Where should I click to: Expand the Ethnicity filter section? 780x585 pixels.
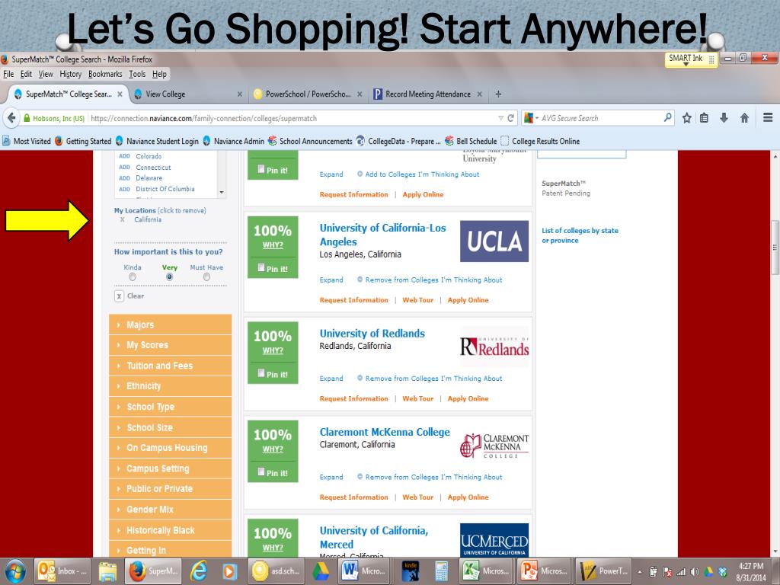[170, 386]
